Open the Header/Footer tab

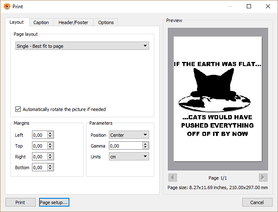(73, 22)
